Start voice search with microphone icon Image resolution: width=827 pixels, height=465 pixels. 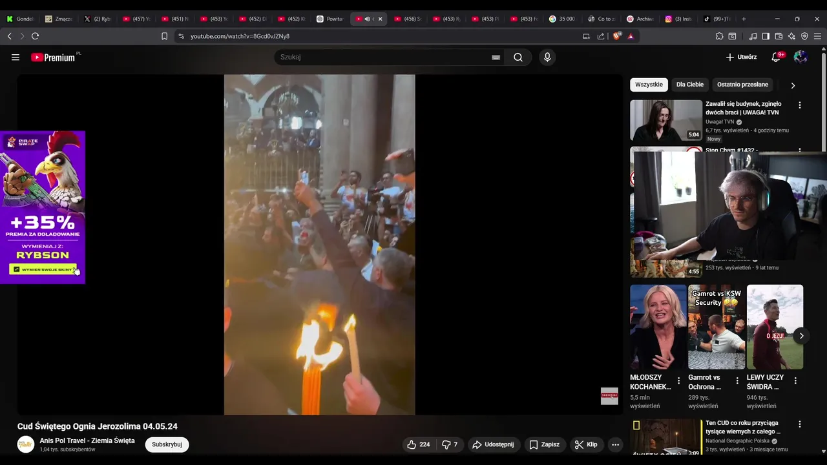tap(547, 57)
